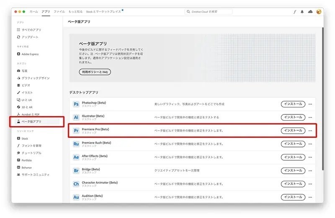Install Illustrator (Beta)

[293, 117]
